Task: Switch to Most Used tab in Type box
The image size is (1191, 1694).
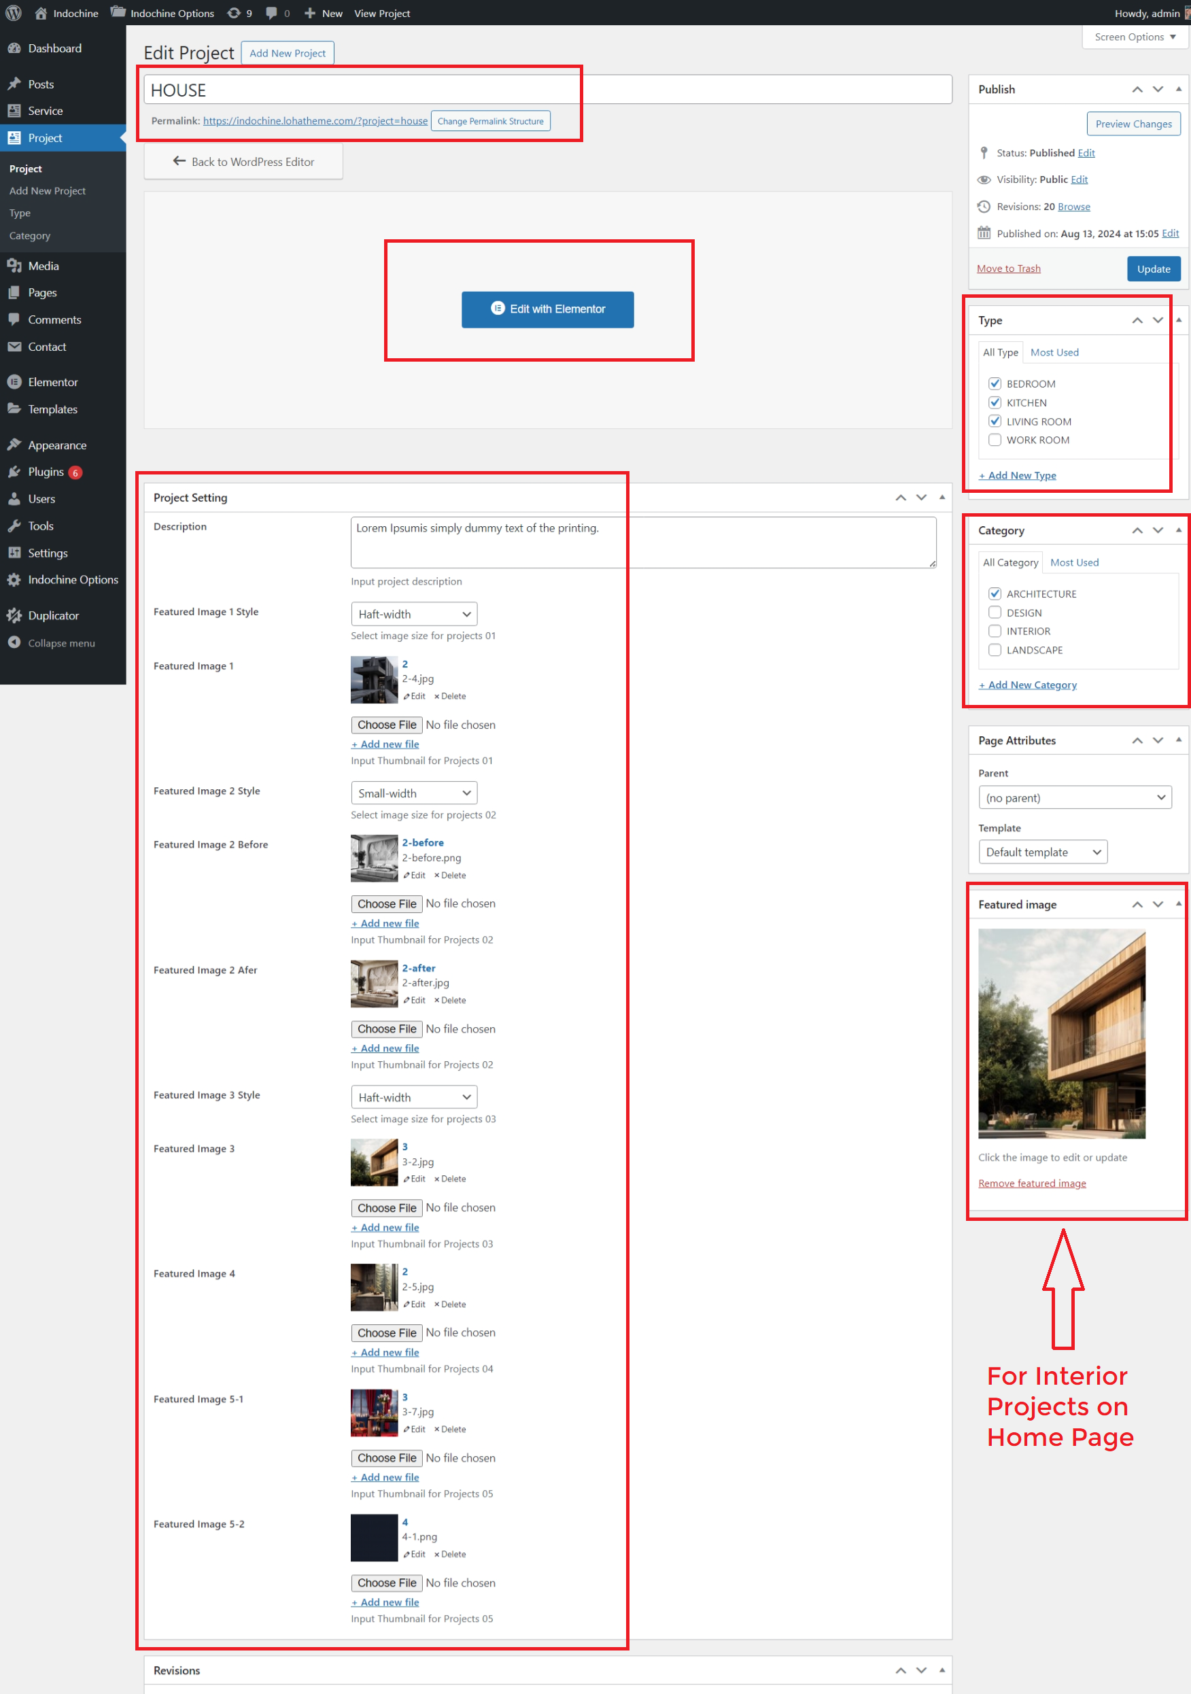Action: pos(1054,352)
